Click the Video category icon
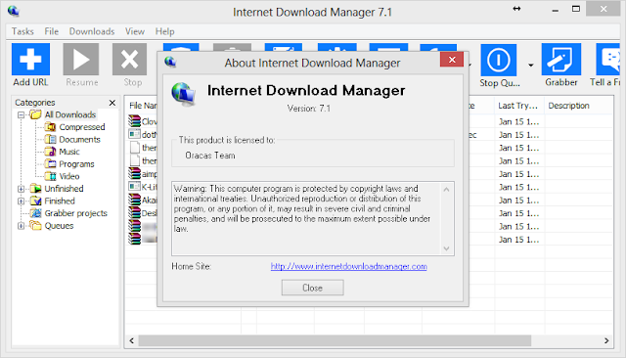The image size is (626, 358). pyautogui.click(x=50, y=176)
